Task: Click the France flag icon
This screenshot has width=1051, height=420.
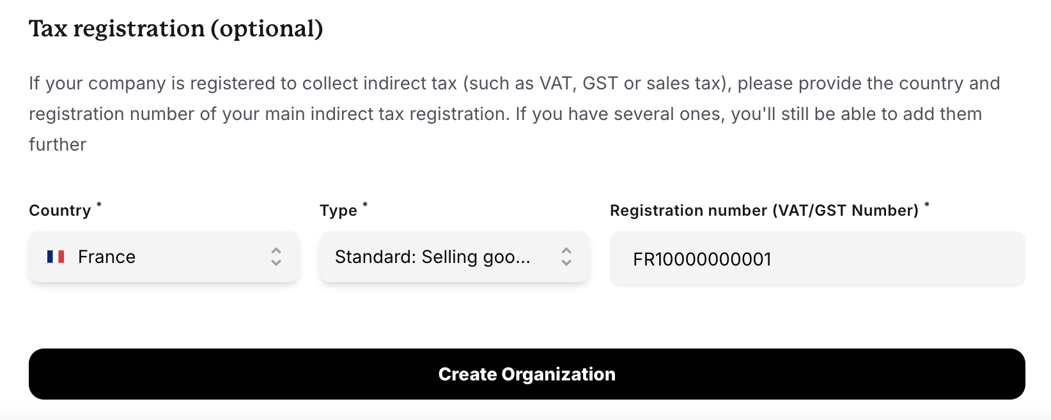Action: click(x=56, y=257)
